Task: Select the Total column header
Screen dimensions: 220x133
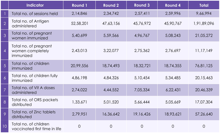Action: click(x=204, y=5)
